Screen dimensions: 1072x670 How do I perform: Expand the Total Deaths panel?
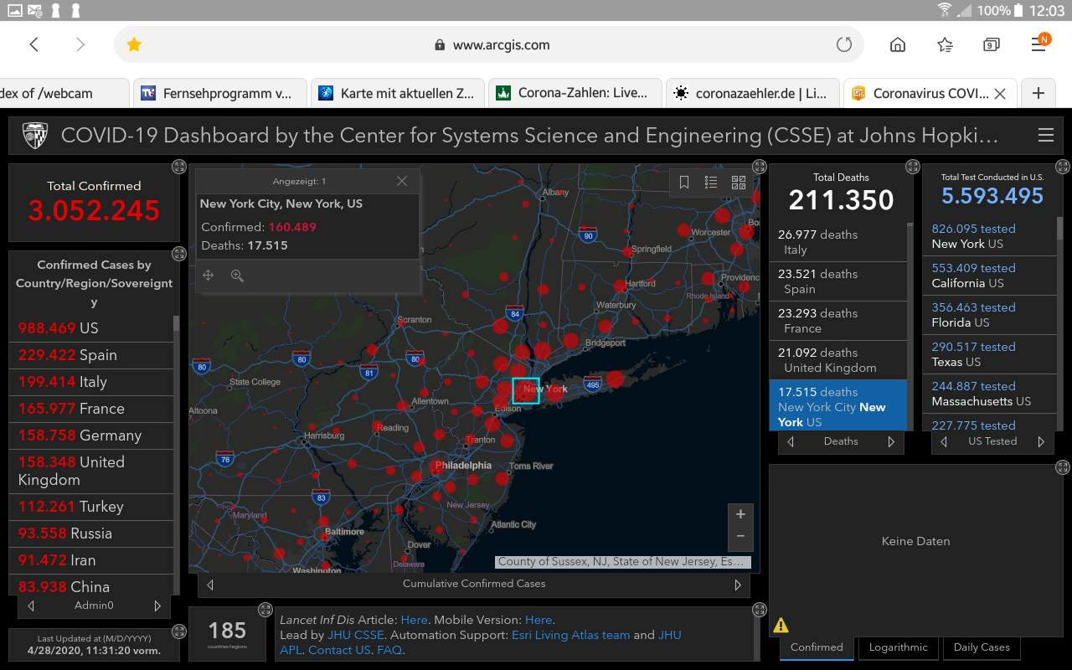(913, 167)
